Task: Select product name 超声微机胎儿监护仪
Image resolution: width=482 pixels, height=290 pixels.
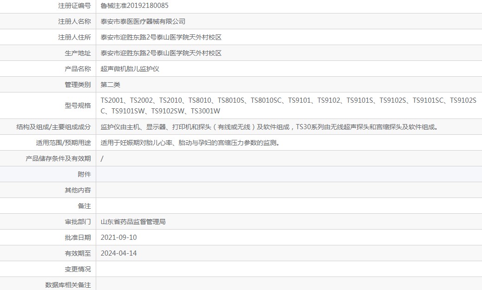Action: click(130, 69)
